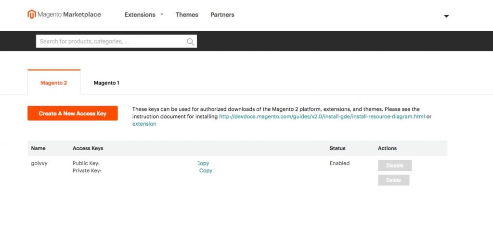Go to Partners page
This screenshot has width=493, height=227.
click(222, 15)
